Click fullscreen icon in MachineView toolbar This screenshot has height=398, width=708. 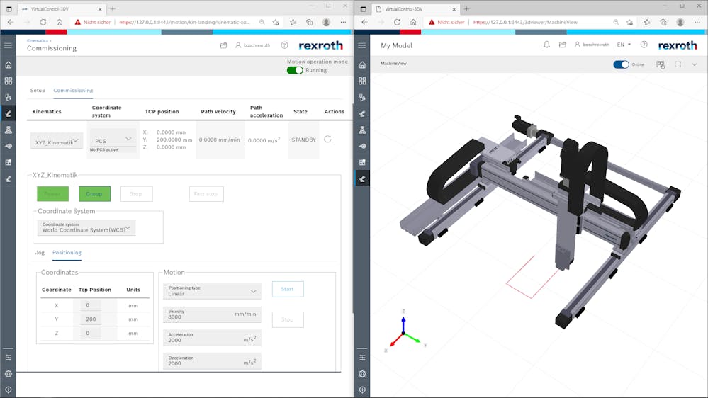coord(678,64)
